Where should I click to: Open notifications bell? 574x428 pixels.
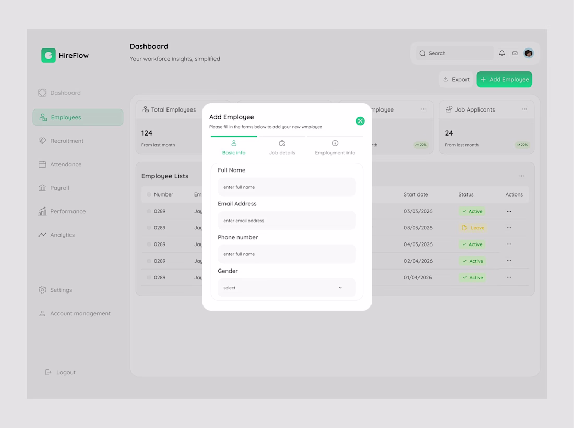tap(502, 53)
